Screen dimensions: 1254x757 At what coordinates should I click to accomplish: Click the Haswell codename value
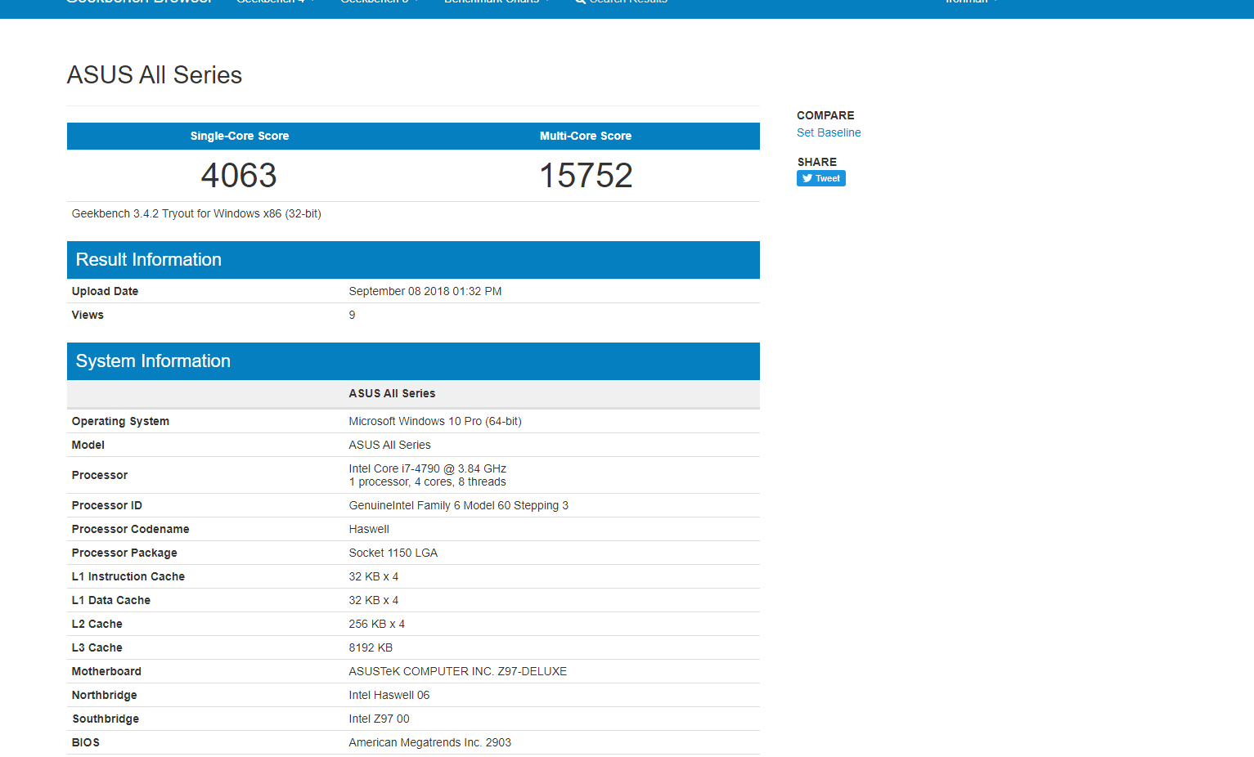[369, 529]
